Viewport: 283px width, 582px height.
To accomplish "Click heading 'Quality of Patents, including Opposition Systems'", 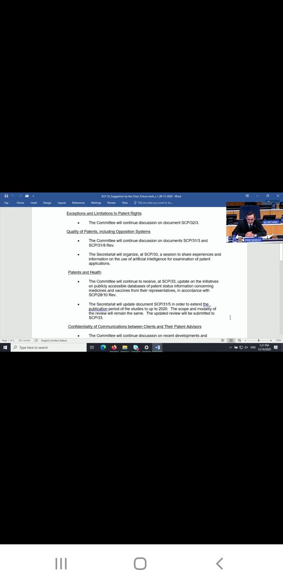I will [109, 231].
